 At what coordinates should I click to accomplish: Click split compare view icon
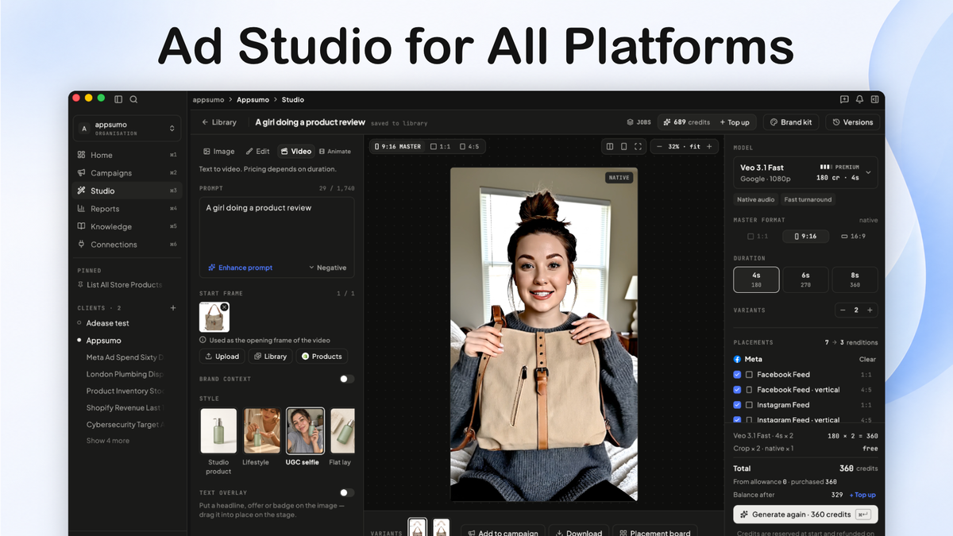pyautogui.click(x=610, y=146)
